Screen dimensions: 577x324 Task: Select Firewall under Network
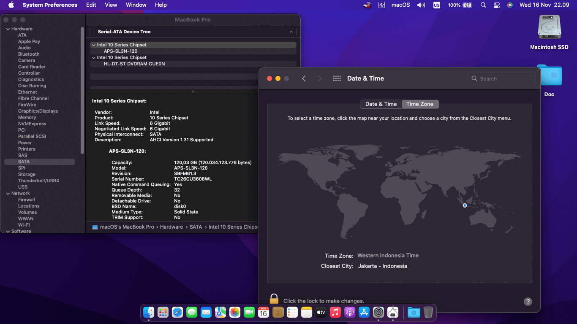coord(27,200)
